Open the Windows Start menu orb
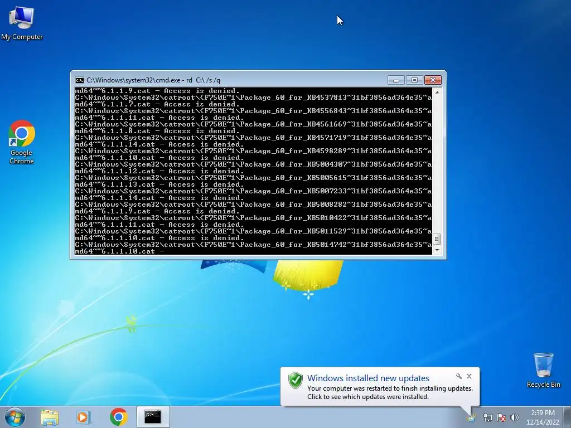 click(15, 417)
